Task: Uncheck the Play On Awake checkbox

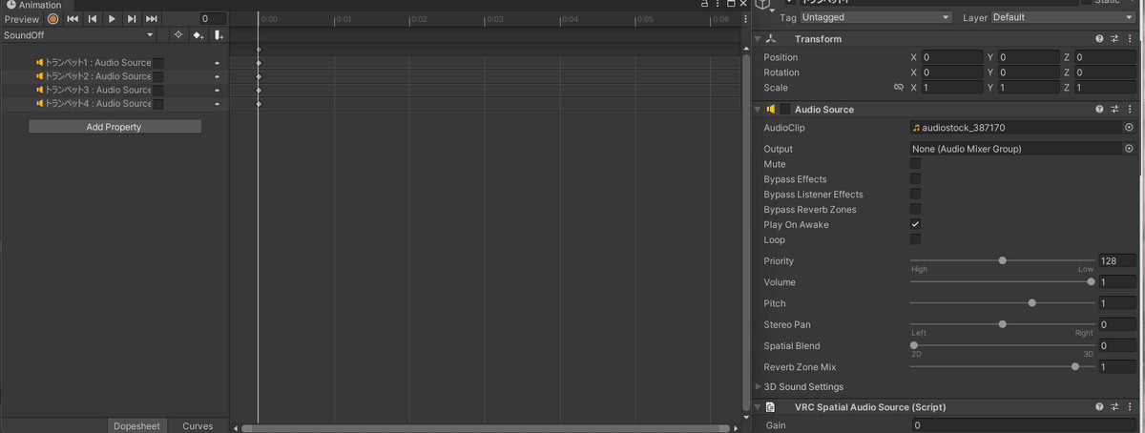Action: 915,225
